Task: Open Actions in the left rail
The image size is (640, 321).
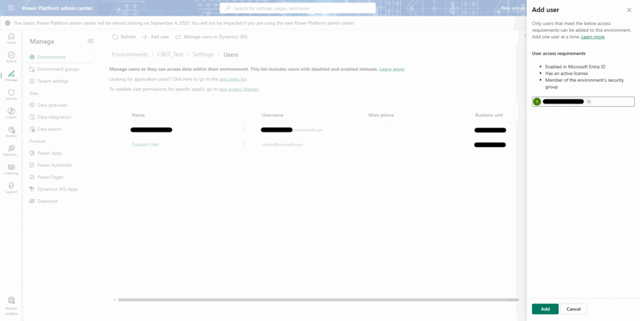Action: pyautogui.click(x=11, y=57)
